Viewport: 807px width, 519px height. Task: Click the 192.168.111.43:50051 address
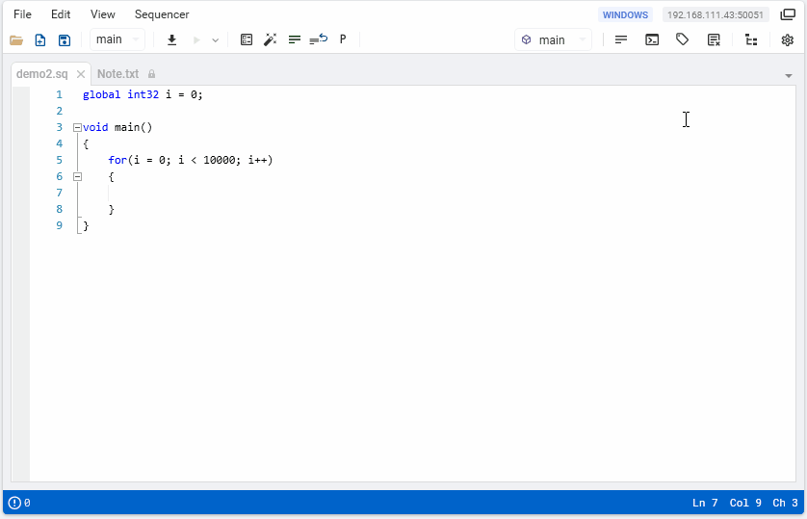click(x=716, y=14)
